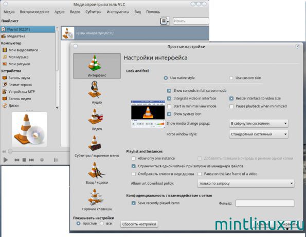Image resolution: width=306 pixels, height=237 pixels.
Task: Select Субтитры / экранное меню settings icon
Action: [x=95, y=144]
